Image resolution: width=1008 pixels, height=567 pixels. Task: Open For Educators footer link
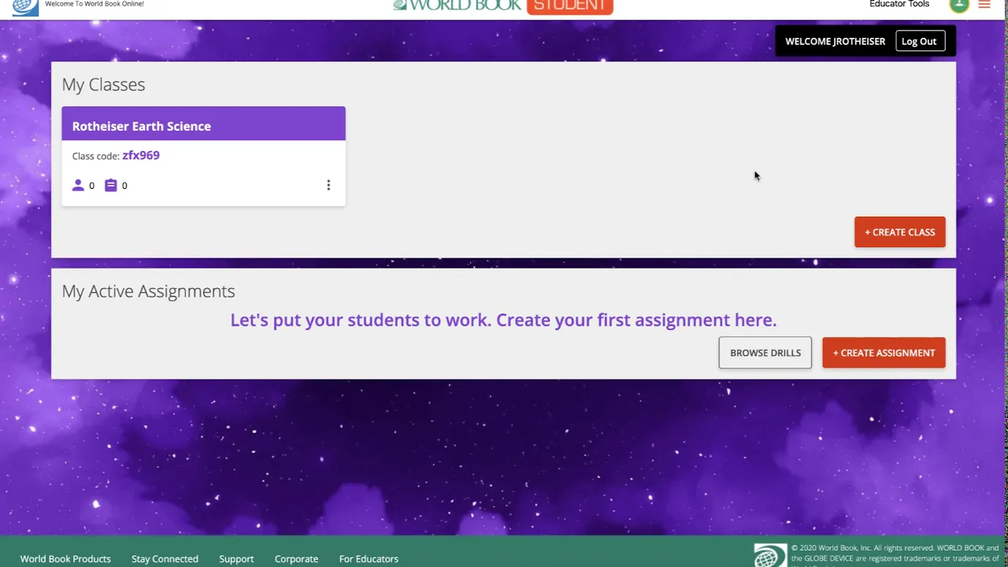point(369,558)
